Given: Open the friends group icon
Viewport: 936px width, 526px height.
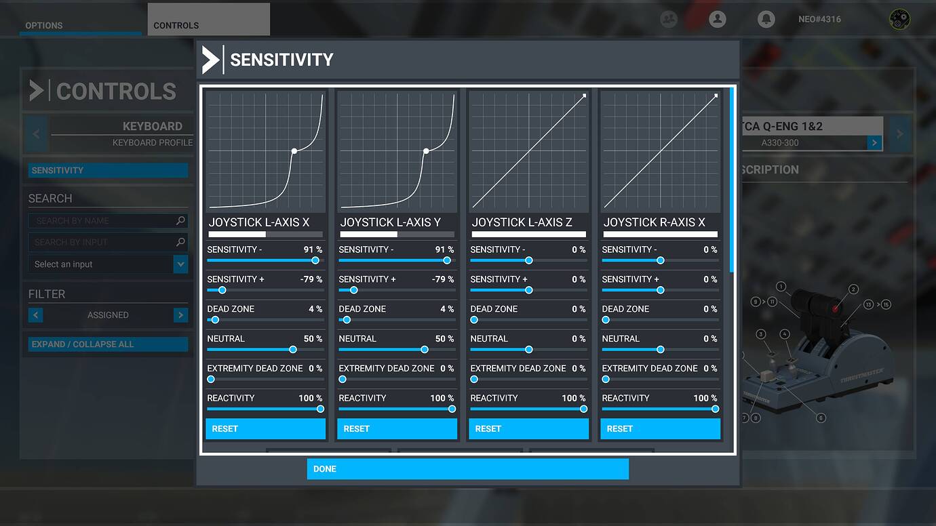Looking at the screenshot, I should click(x=669, y=19).
